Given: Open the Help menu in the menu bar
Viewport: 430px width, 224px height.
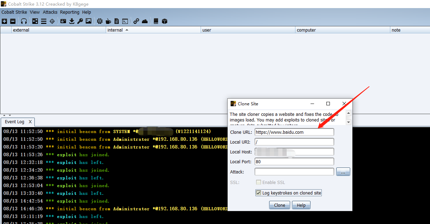Looking at the screenshot, I should [86, 12].
